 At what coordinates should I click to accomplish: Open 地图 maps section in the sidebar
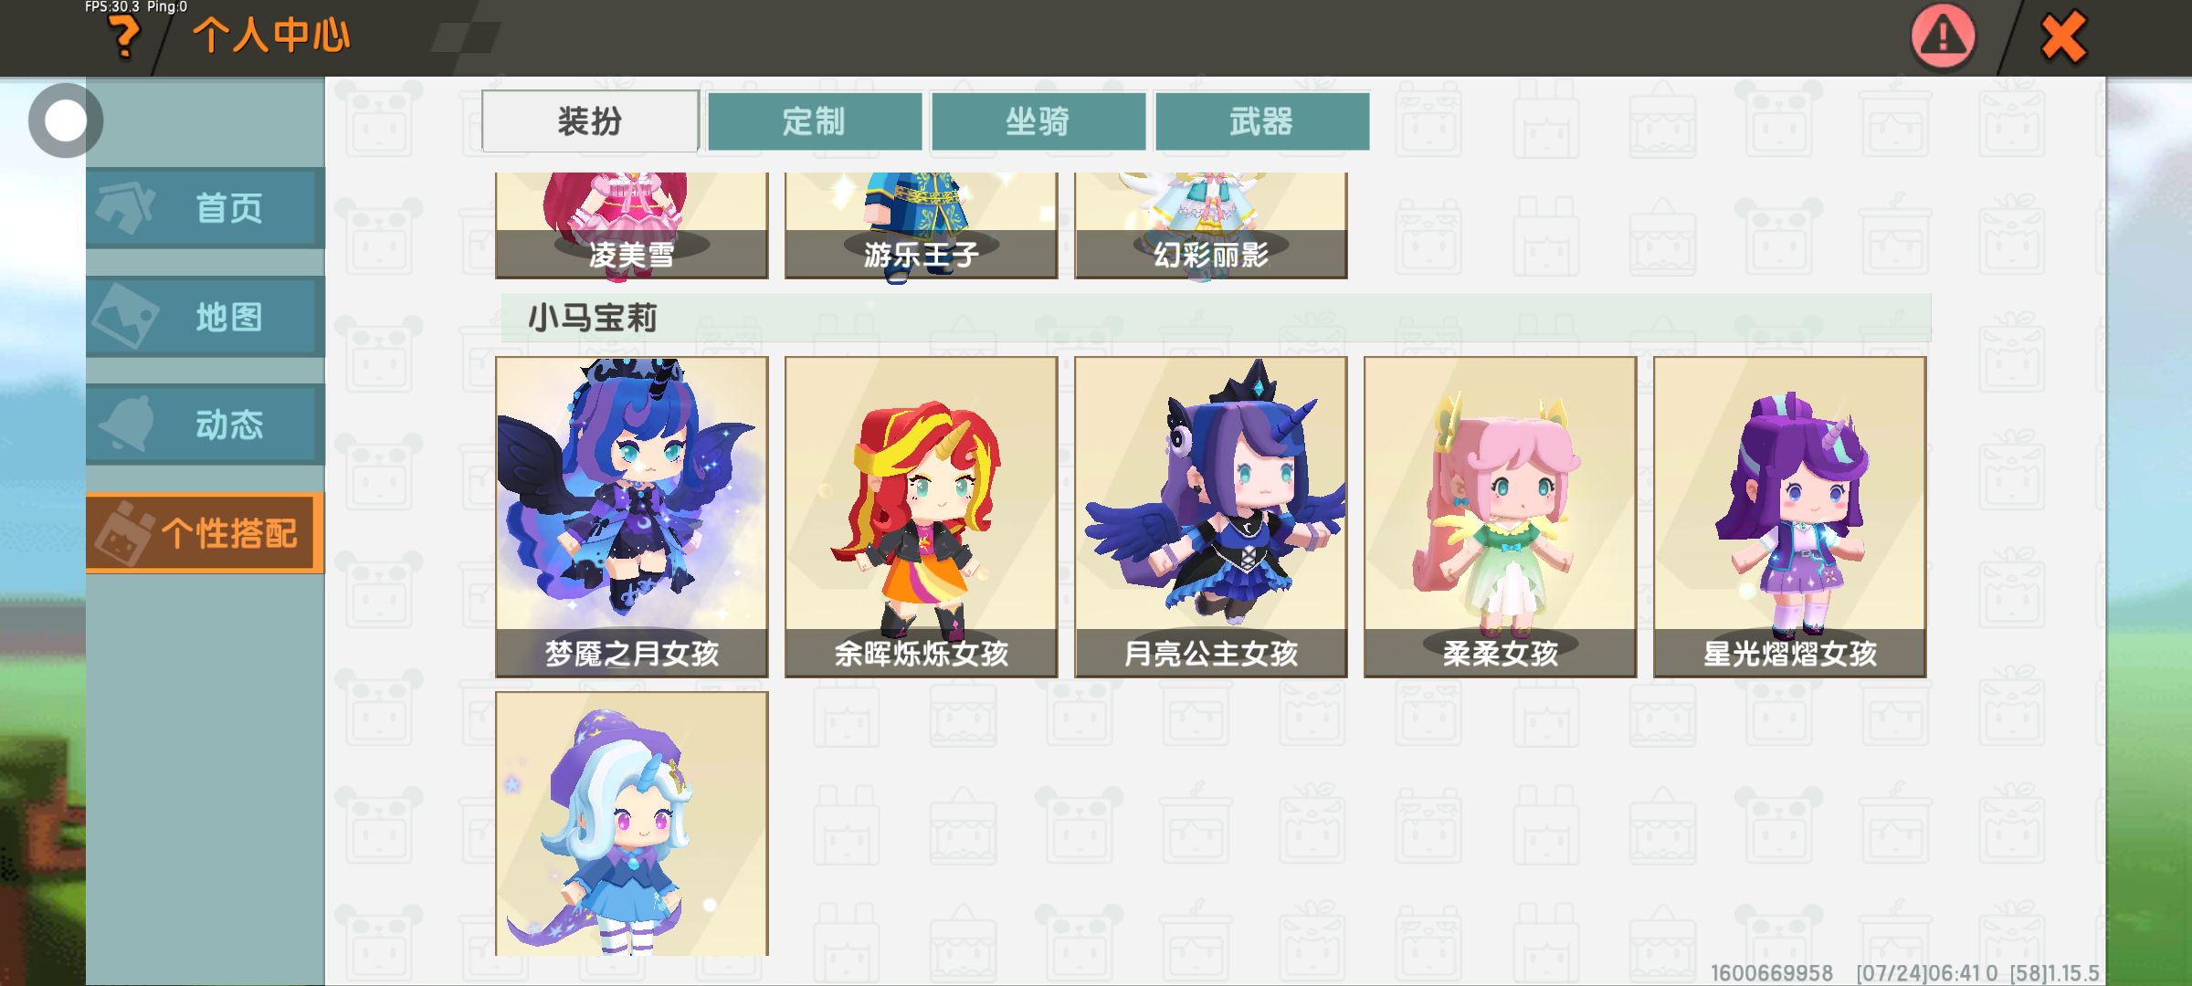click(205, 317)
